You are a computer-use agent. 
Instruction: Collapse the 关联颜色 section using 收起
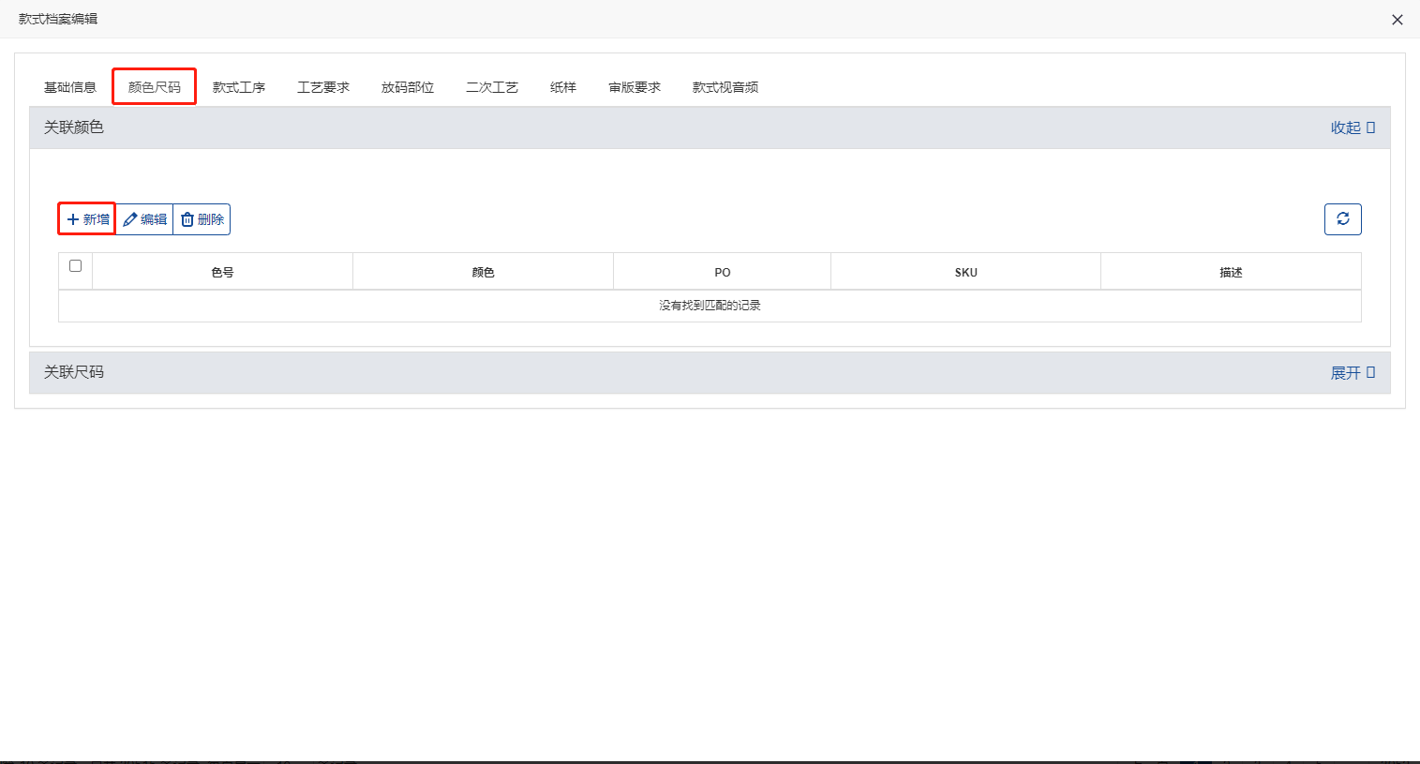point(1346,127)
